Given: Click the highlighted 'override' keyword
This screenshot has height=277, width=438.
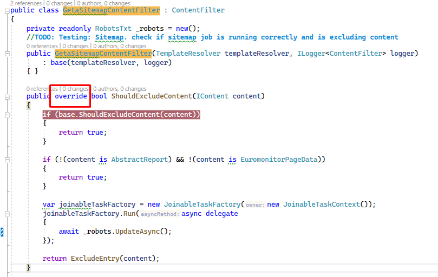Looking at the screenshot, I should pos(71,96).
